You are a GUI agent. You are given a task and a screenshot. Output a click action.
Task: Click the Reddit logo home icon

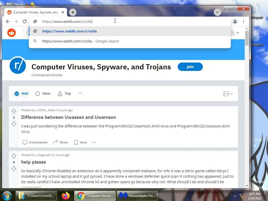(12, 33)
